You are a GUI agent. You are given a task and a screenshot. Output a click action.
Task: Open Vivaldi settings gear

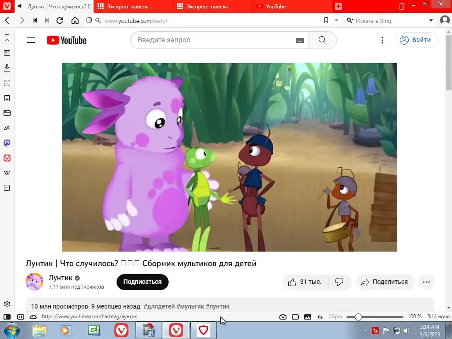click(x=7, y=304)
